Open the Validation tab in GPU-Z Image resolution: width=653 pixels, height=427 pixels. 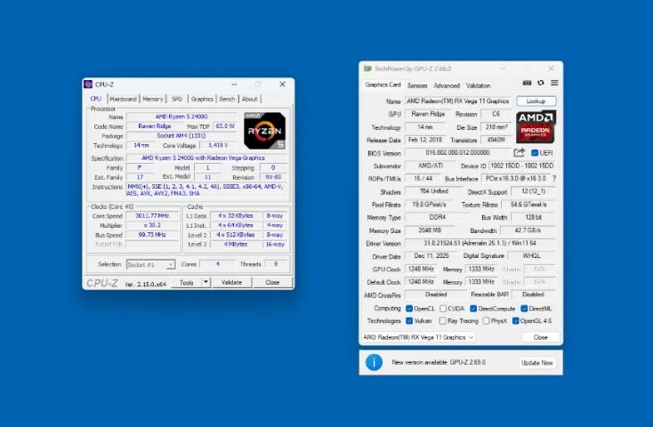coord(478,85)
